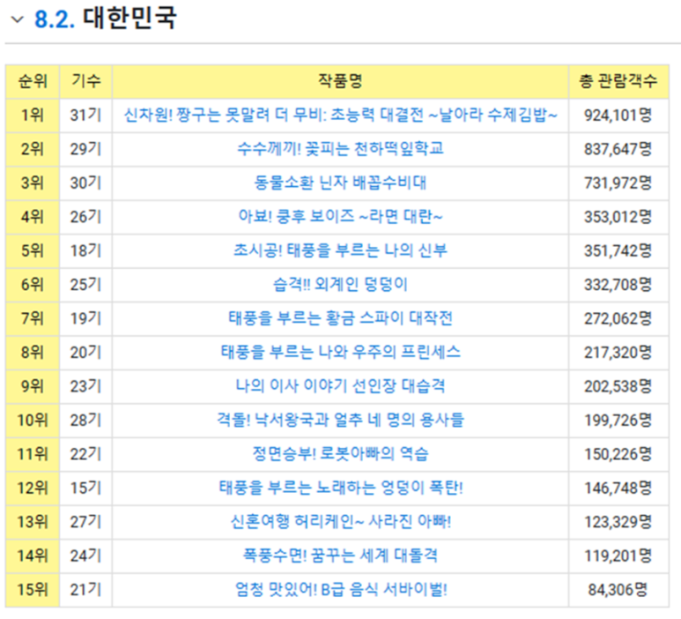This screenshot has width=681, height=619.
Task: Click the 18기 series number cell
Action: [85, 250]
